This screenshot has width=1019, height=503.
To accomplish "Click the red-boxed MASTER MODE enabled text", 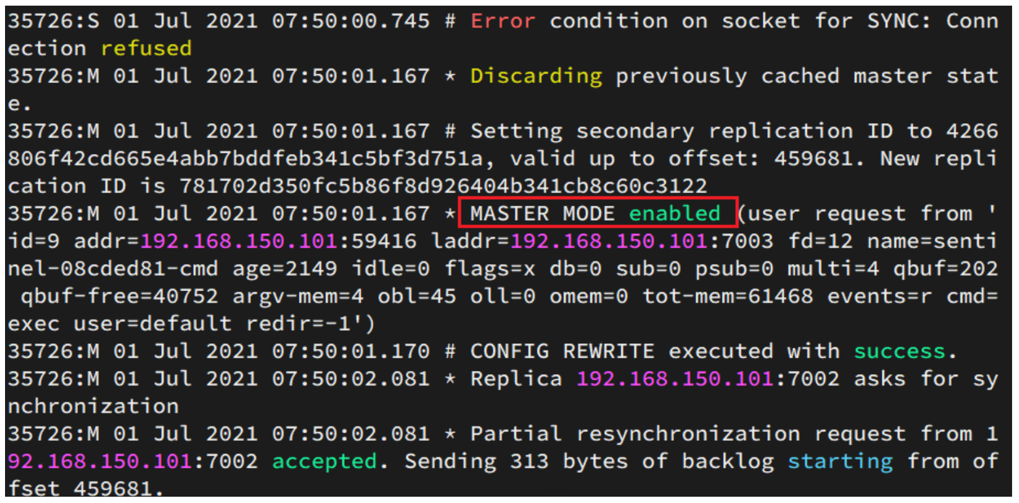I will (x=595, y=214).
